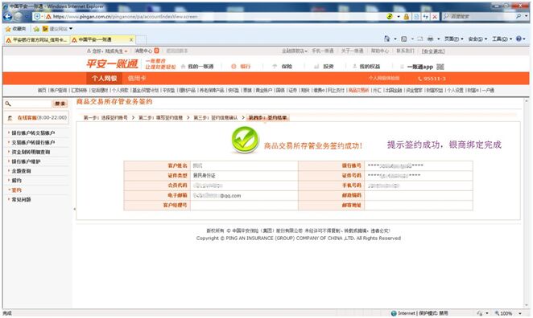Open the 手机一账通 link
Image resolution: width=533 pixels, height=318 pixels.
[x=323, y=51]
